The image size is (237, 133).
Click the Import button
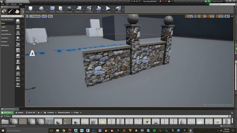[19, 112]
